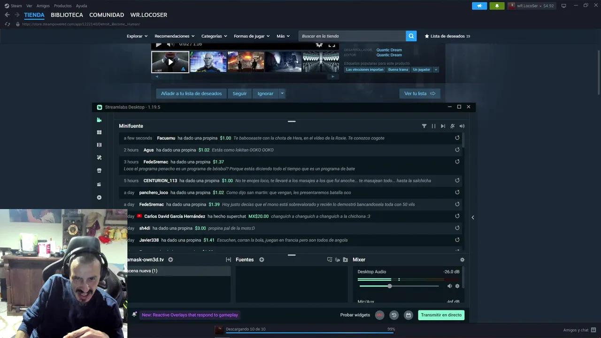Replay CENTURION_113's tip alert
Screen dimensions: 601x338
[x=457, y=180]
